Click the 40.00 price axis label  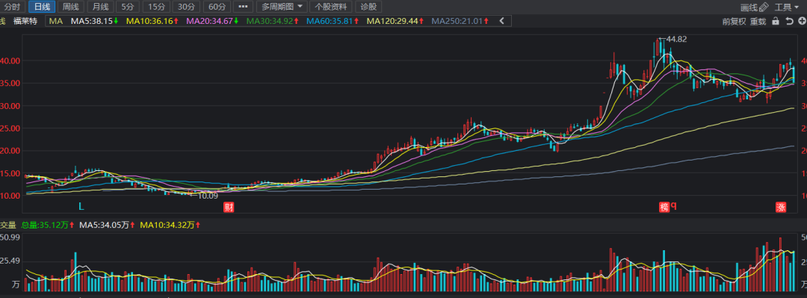10,60
